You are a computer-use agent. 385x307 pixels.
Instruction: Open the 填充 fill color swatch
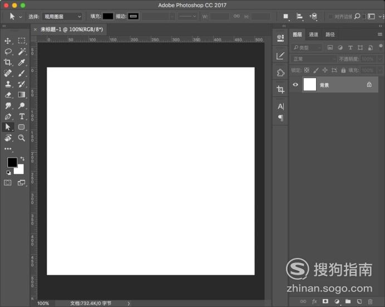click(x=108, y=16)
